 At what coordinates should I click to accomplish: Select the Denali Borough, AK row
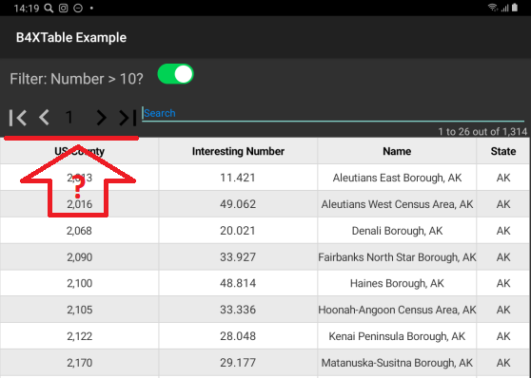coord(265,231)
